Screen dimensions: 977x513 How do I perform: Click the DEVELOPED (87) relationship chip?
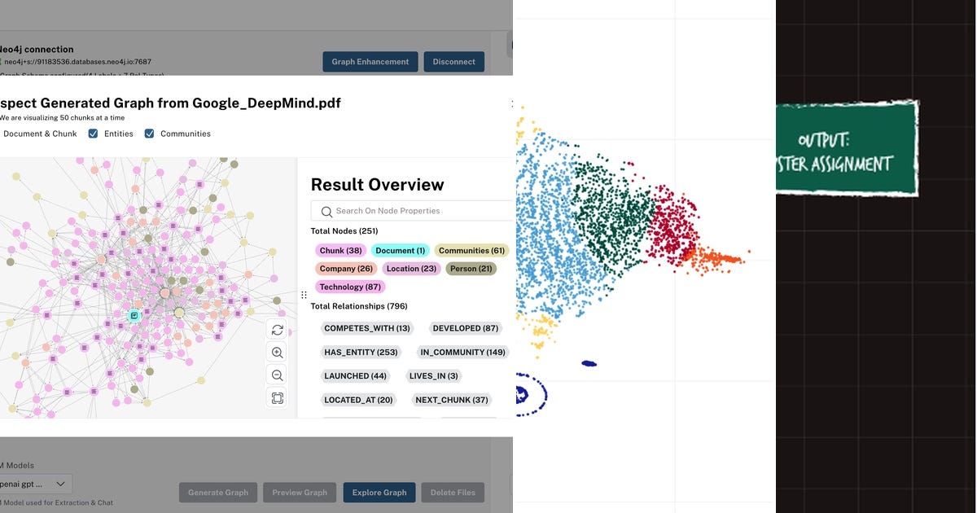tap(464, 328)
